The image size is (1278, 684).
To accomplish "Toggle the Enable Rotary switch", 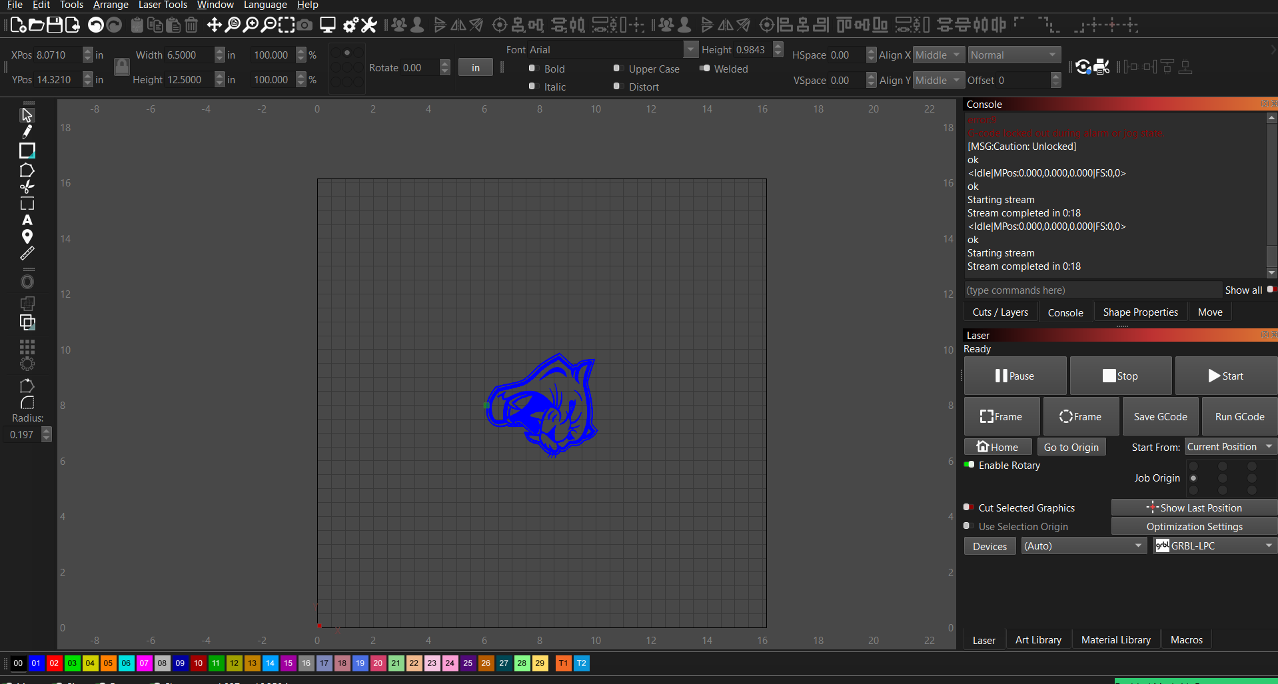I will click(969, 465).
